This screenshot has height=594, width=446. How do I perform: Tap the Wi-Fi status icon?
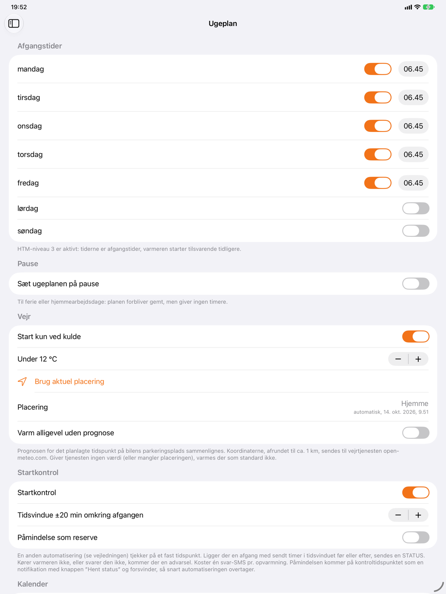417,7
